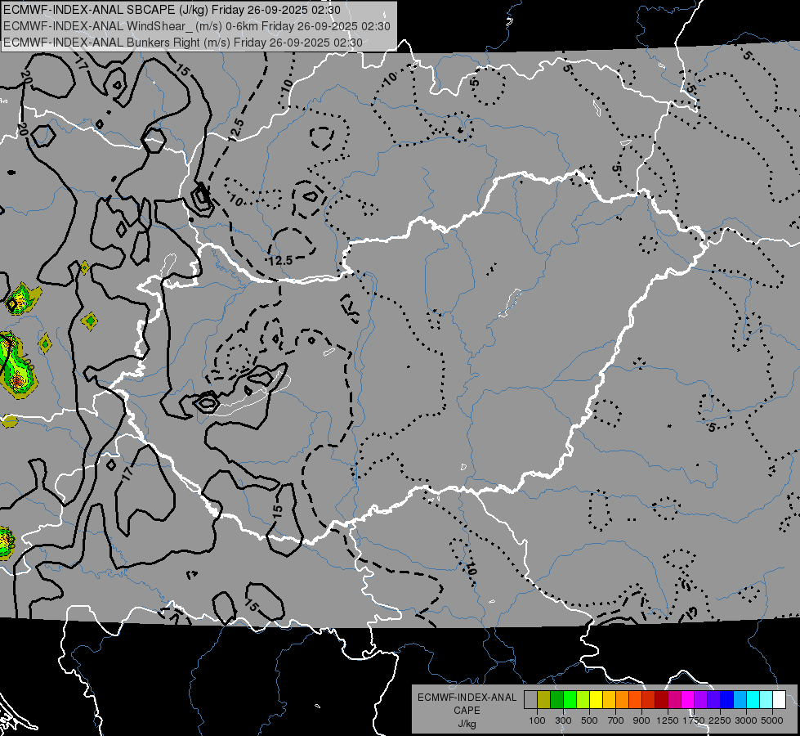Click the 5000 tick label in the legend
The width and height of the screenshot is (800, 736).
772,720
